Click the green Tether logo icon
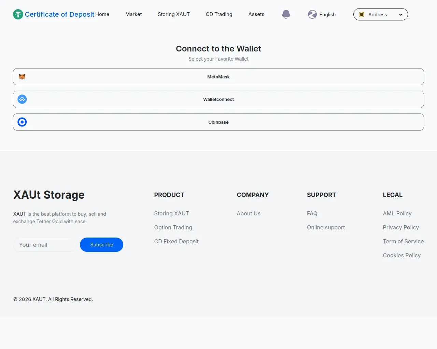The width and height of the screenshot is (437, 349). 18,14
